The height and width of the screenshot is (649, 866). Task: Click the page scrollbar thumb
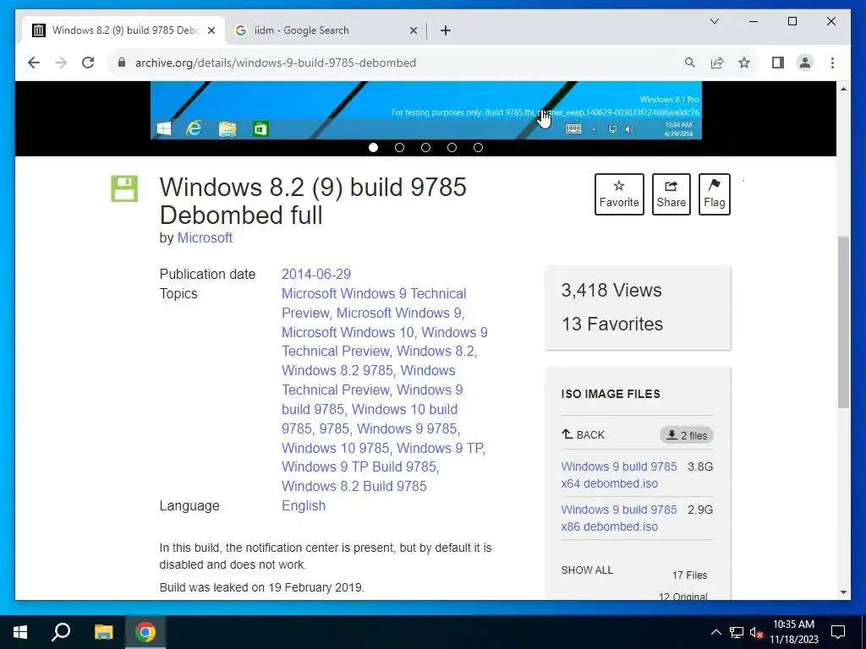(x=843, y=322)
